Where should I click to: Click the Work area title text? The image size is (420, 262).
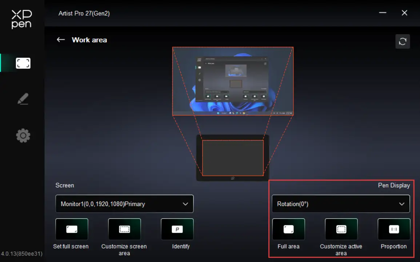pyautogui.click(x=89, y=40)
